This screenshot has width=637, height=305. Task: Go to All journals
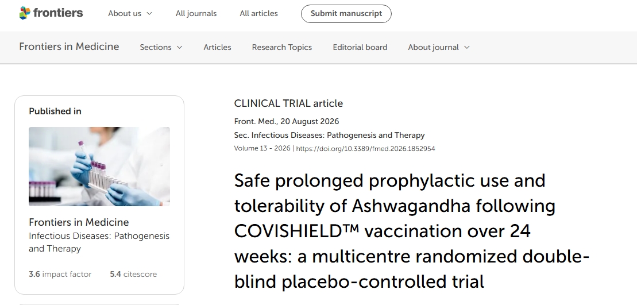click(x=196, y=13)
